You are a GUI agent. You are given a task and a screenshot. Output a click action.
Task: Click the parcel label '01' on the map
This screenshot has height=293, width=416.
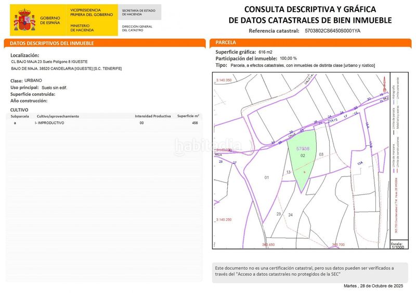tap(267, 177)
